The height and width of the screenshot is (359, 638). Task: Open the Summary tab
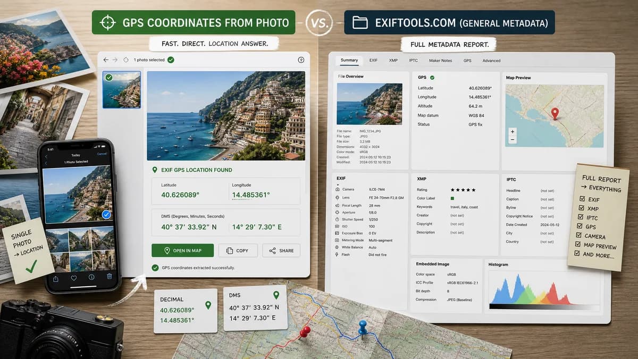tap(349, 60)
